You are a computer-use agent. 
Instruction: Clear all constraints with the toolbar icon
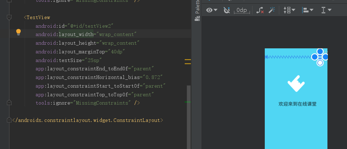[x=260, y=10]
